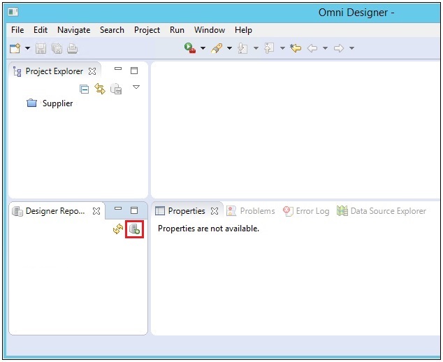Click the grayed repository icon in Project Explorer
This screenshot has height=362, width=443.
click(116, 89)
